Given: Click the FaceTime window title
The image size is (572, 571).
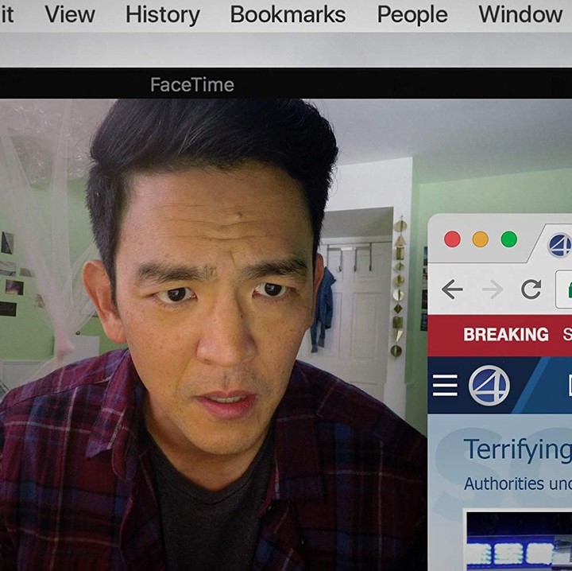Looking at the screenshot, I should [192, 85].
